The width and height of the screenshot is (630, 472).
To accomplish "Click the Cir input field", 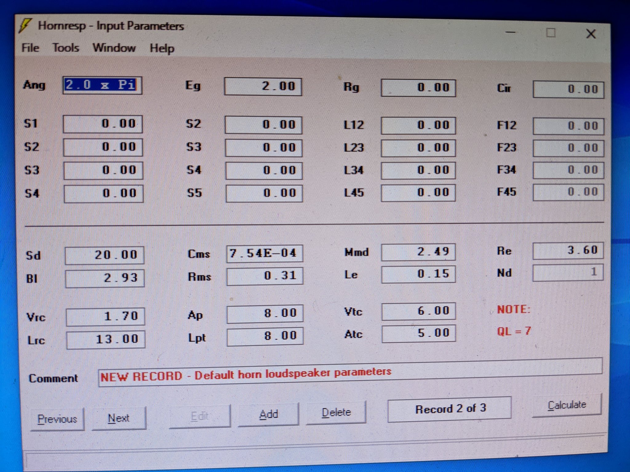I will pyautogui.click(x=568, y=89).
